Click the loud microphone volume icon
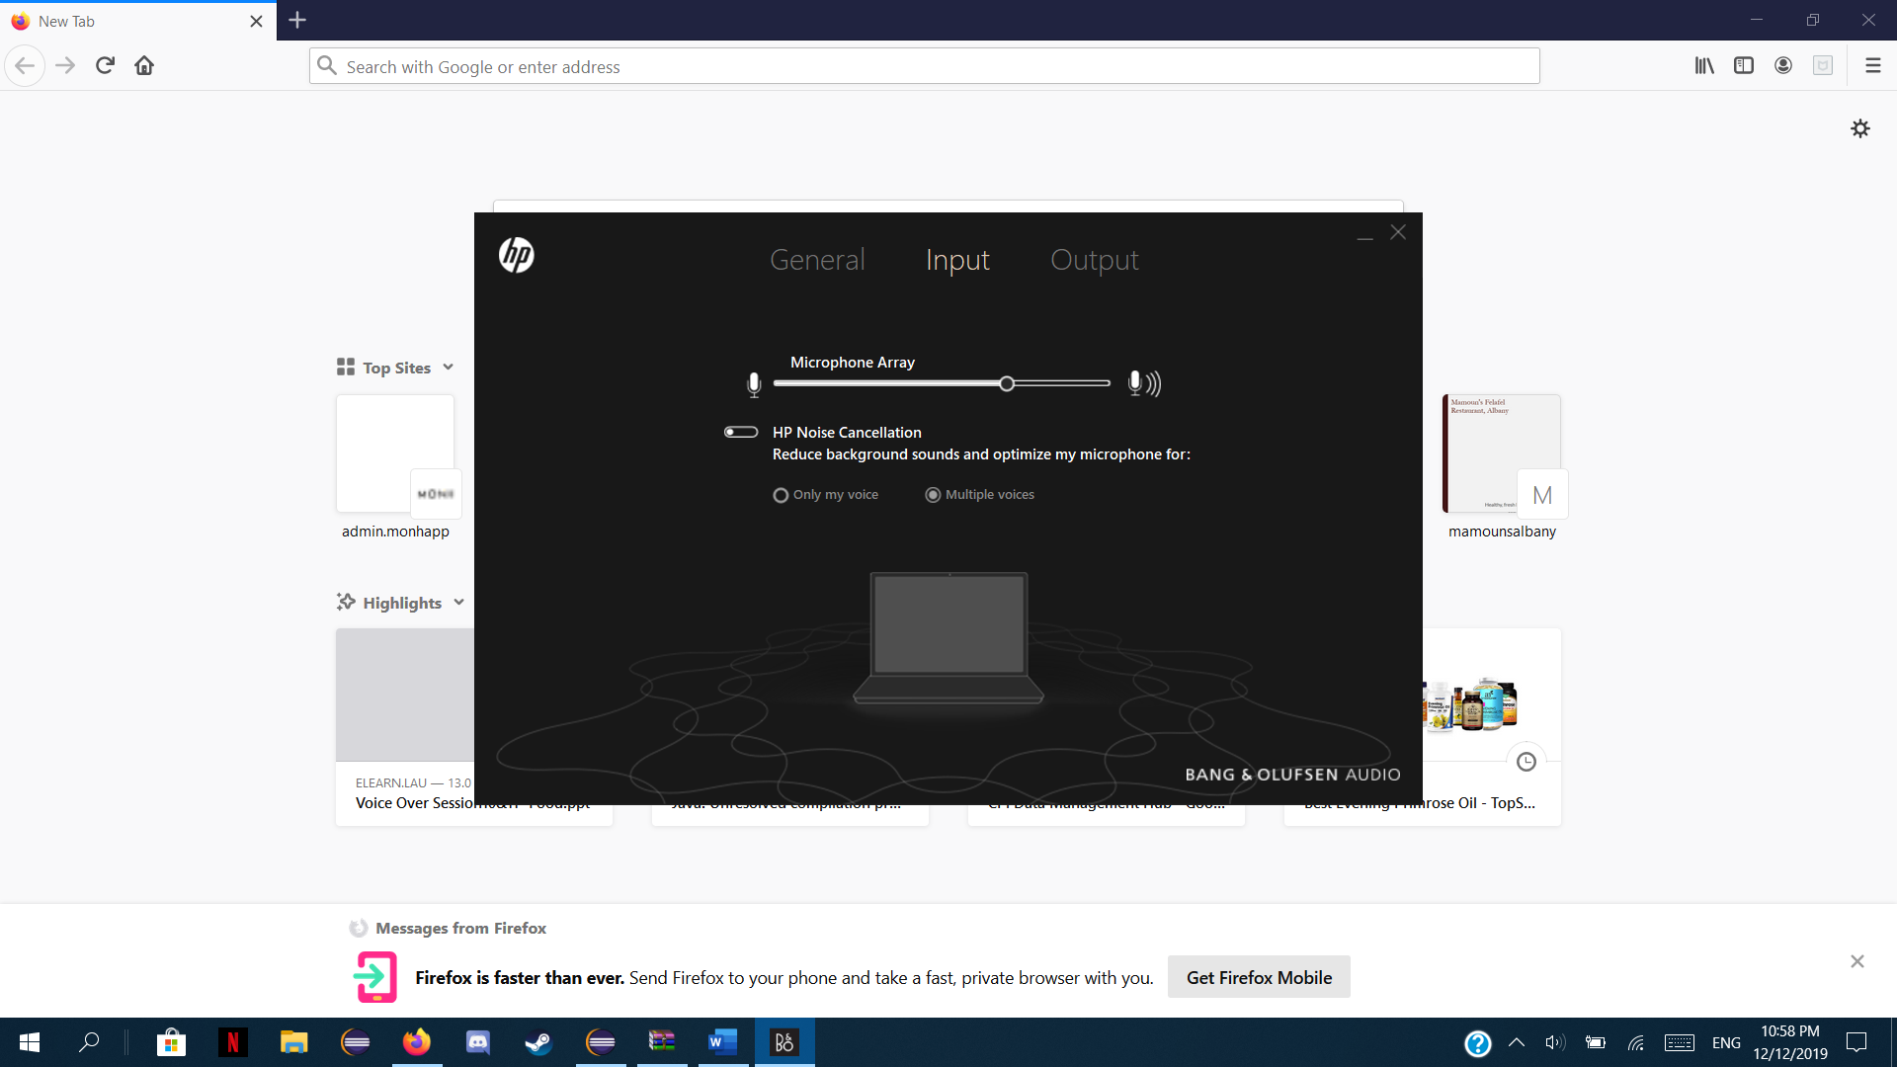1897x1067 pixels. (1144, 383)
